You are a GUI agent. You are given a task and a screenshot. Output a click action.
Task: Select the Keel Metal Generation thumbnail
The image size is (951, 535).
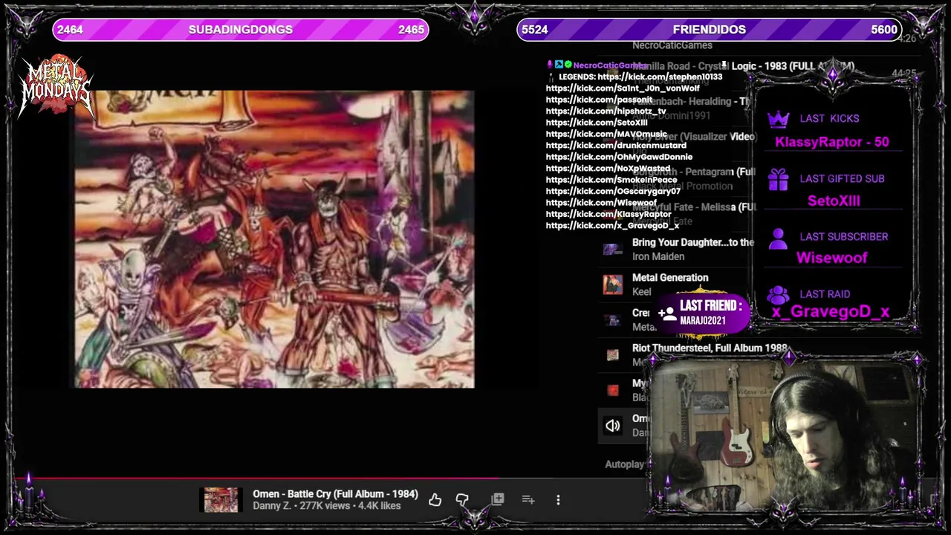(x=612, y=285)
